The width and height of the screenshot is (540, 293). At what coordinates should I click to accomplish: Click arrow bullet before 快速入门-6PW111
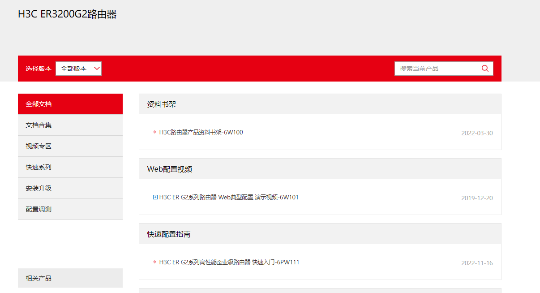pyautogui.click(x=154, y=262)
